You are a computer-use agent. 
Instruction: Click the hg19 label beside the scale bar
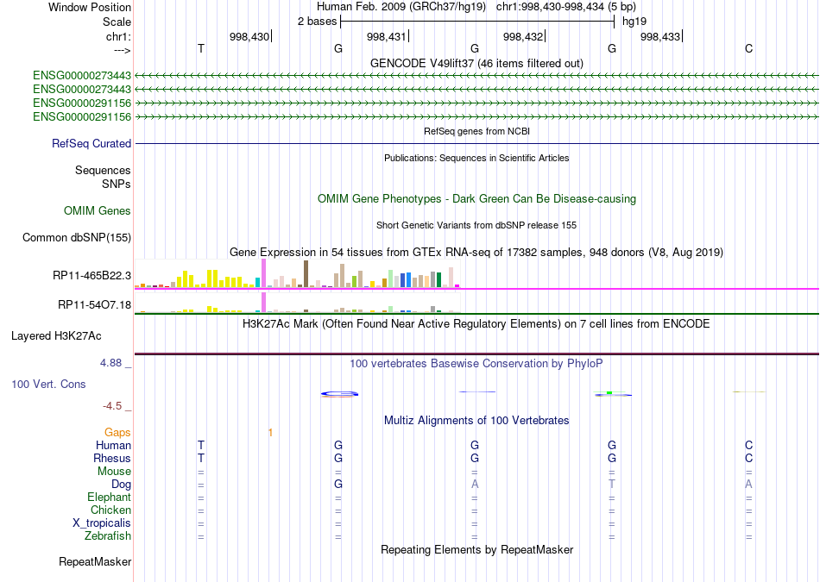(634, 22)
